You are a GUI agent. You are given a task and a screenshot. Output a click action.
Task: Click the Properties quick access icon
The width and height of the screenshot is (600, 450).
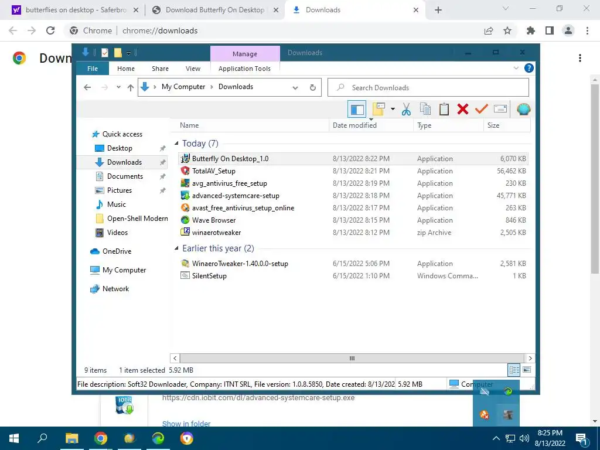click(x=104, y=53)
